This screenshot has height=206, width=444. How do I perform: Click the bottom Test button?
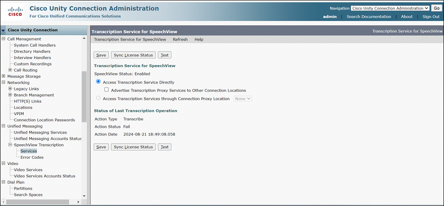164,147
